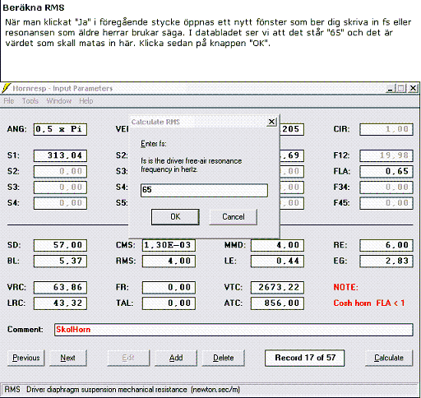Image resolution: width=421 pixels, height=398 pixels.
Task: Click the Record 17 of 57 box
Action: [x=305, y=358]
